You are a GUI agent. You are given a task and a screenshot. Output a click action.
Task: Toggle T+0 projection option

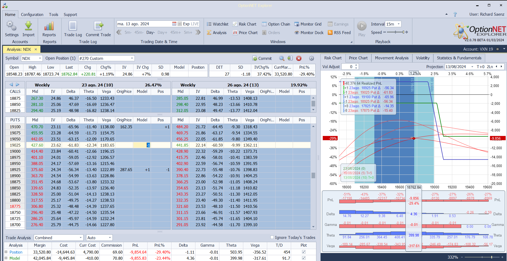point(480,67)
